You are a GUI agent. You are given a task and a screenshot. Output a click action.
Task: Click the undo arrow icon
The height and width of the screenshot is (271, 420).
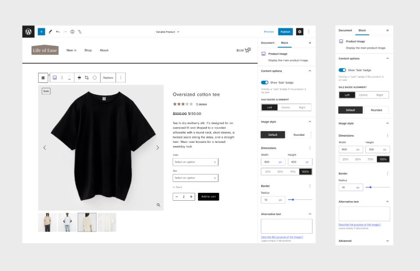coord(57,32)
